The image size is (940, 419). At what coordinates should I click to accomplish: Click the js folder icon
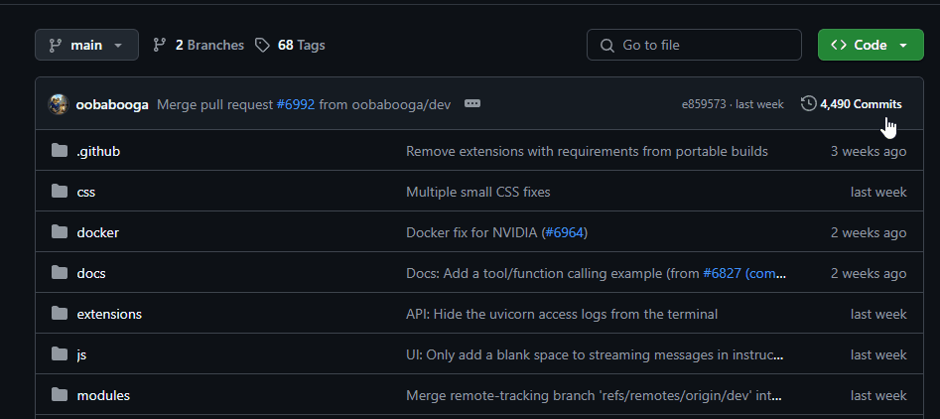pyautogui.click(x=60, y=354)
